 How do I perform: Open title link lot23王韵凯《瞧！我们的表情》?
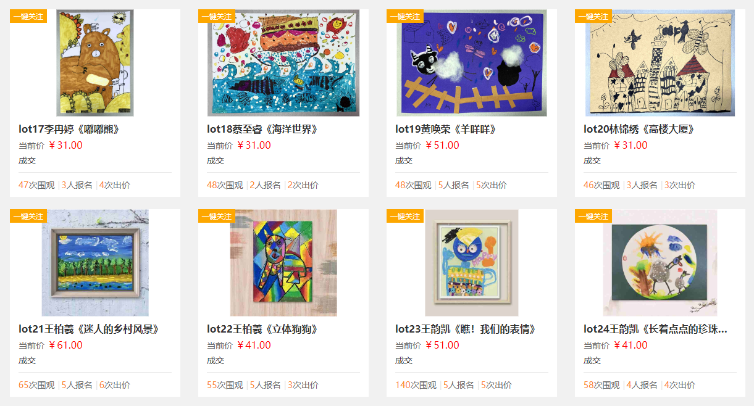pos(466,329)
